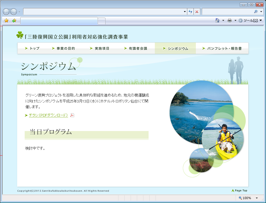Go to パンフレット・報告書 navigation item

222,48
